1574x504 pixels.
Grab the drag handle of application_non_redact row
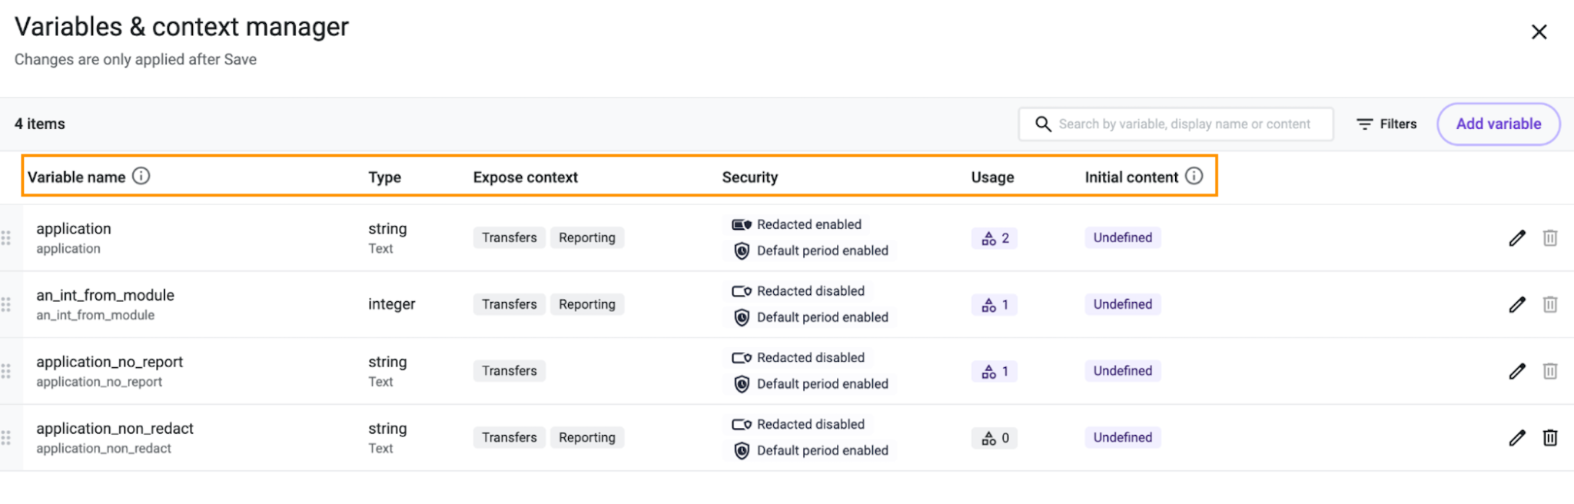point(6,438)
